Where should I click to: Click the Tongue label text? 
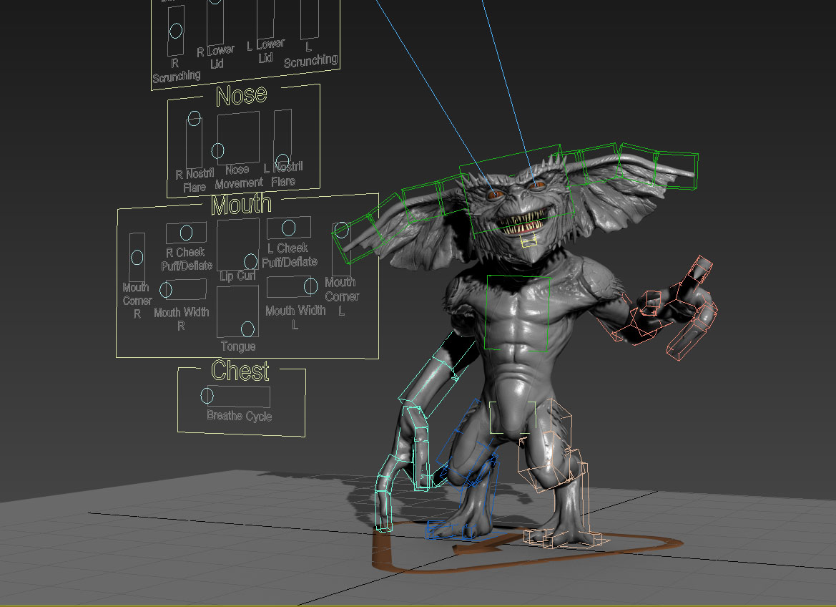click(238, 346)
